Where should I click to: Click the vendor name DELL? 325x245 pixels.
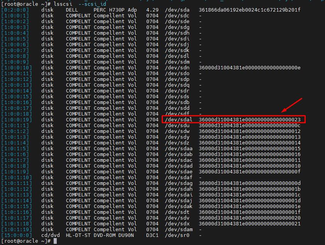[x=72, y=10]
